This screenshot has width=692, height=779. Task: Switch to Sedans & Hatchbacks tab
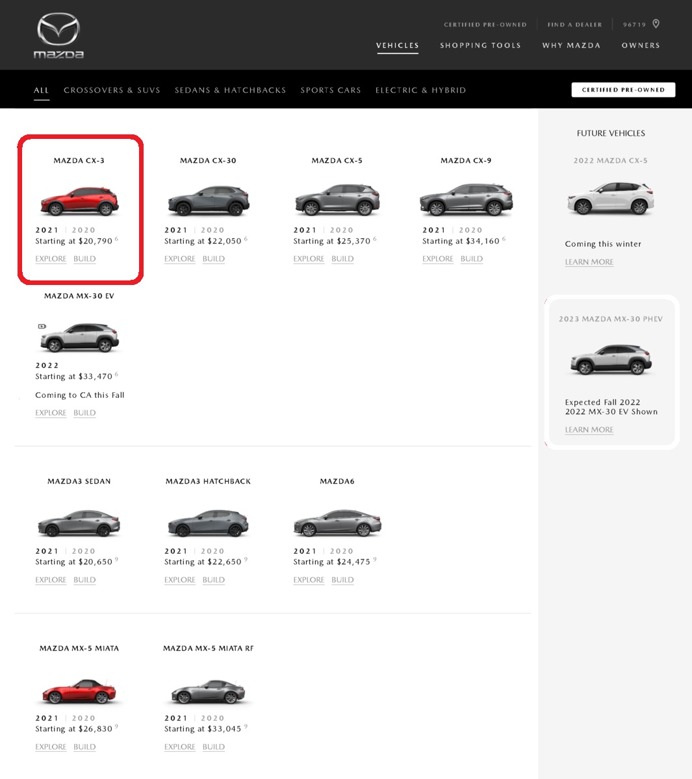point(230,90)
